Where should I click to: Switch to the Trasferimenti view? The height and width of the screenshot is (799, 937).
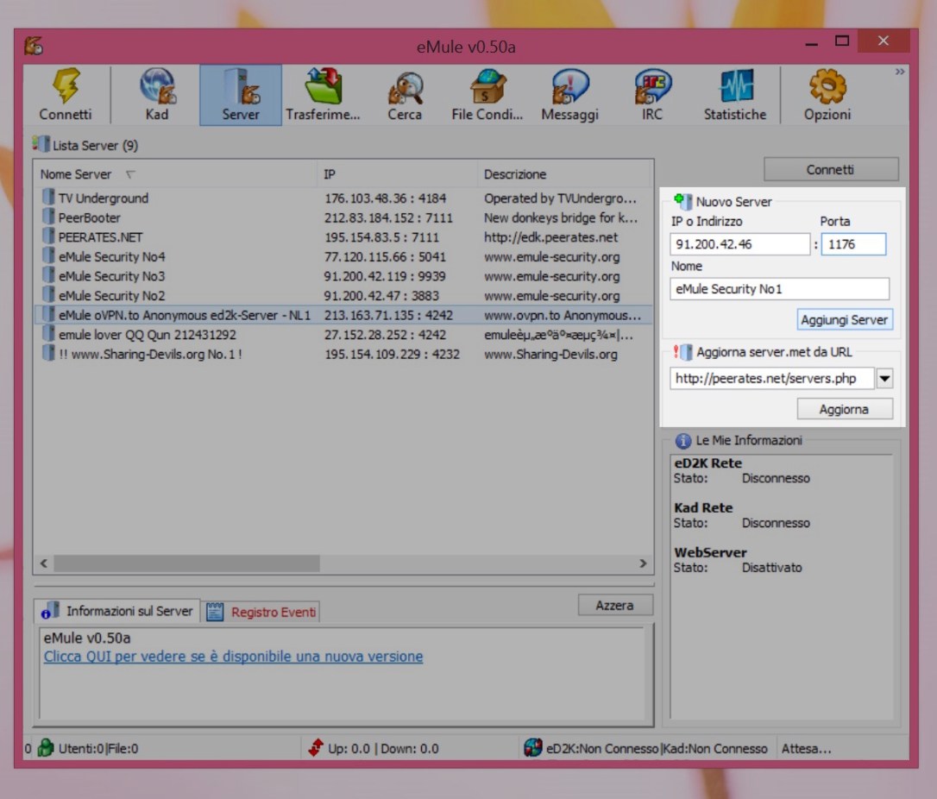pos(324,93)
